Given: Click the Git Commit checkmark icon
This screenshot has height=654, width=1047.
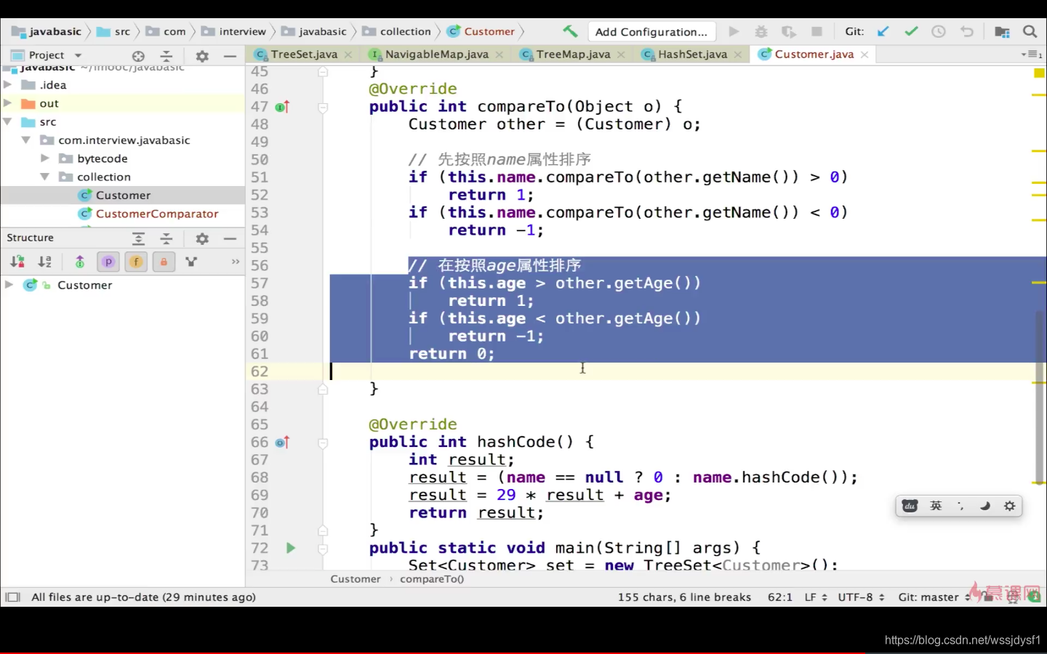Looking at the screenshot, I should [x=911, y=31].
